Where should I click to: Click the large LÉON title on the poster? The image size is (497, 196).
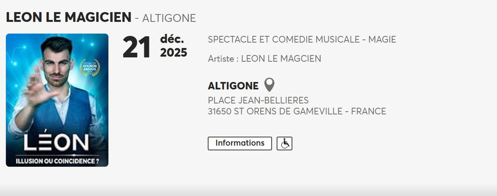pos(57,143)
